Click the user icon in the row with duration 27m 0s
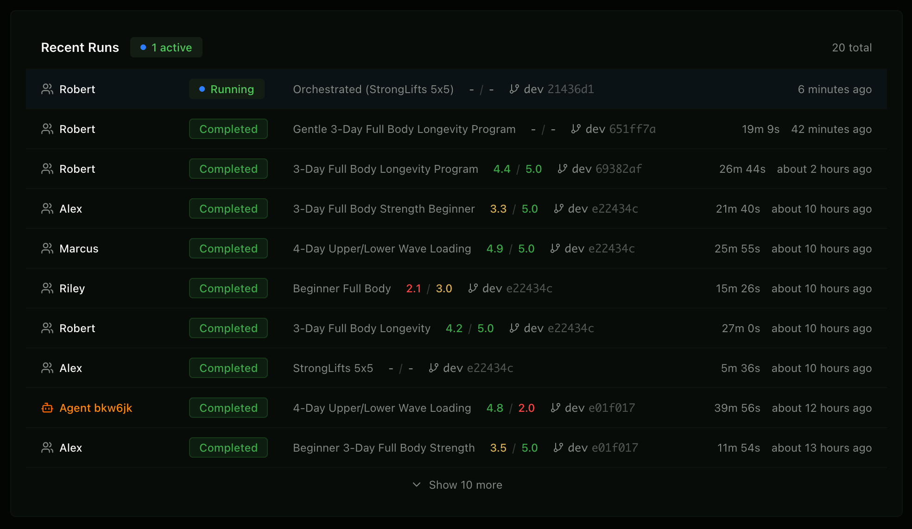 tap(47, 328)
